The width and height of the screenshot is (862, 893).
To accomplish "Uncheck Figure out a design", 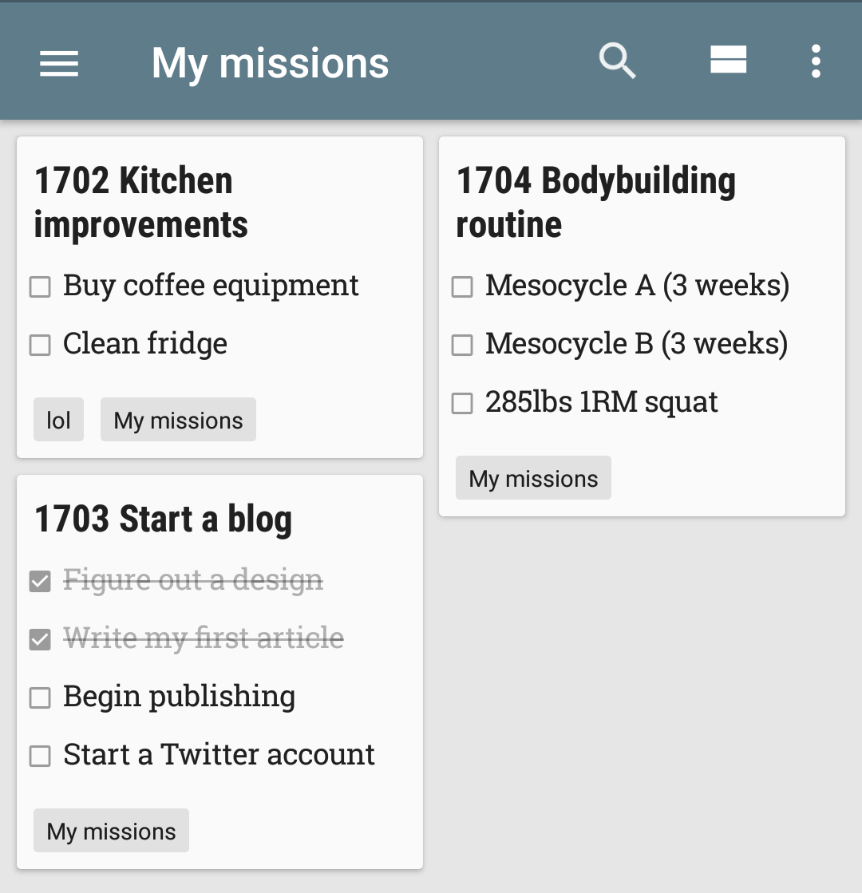I will (x=40, y=582).
